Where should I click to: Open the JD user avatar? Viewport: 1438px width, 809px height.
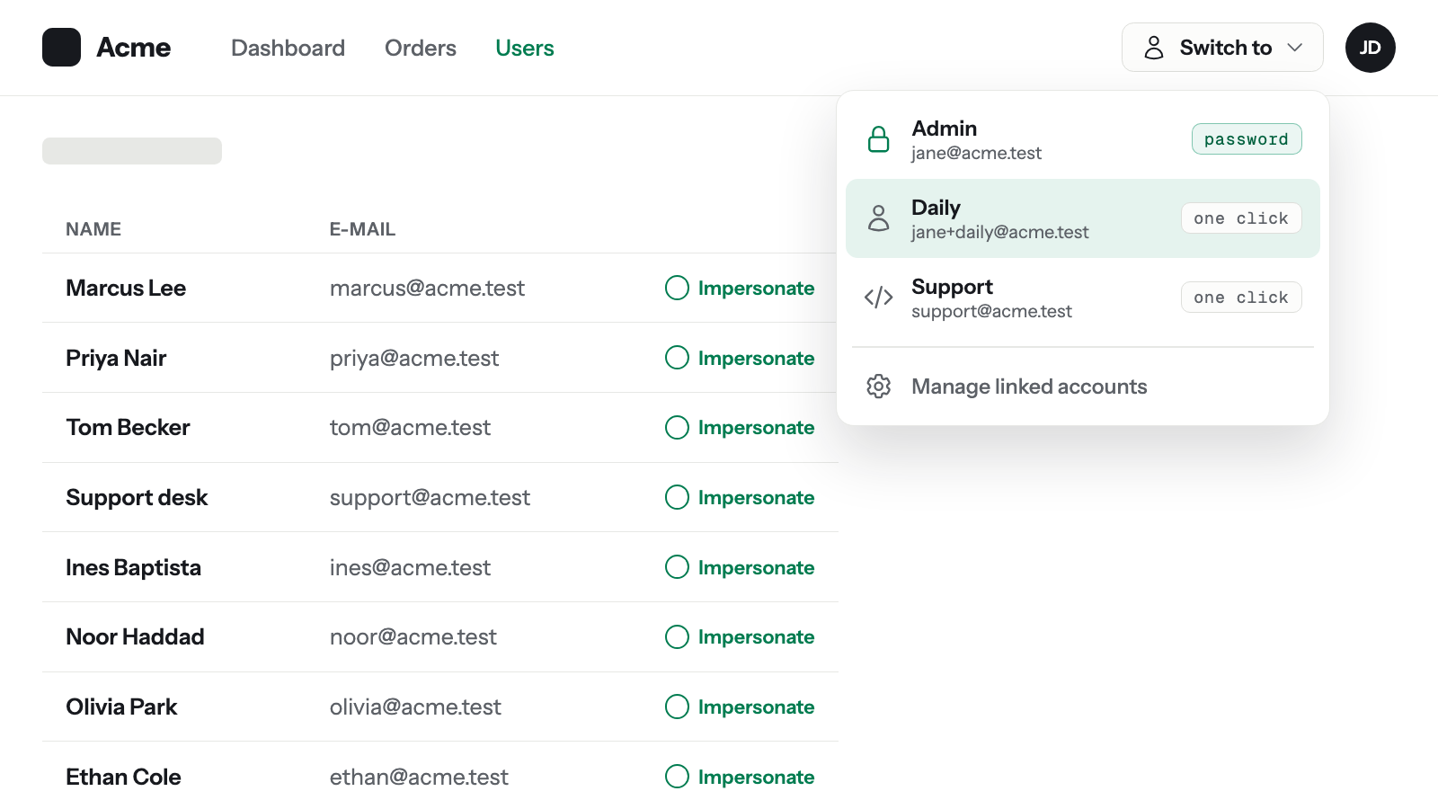coord(1370,48)
